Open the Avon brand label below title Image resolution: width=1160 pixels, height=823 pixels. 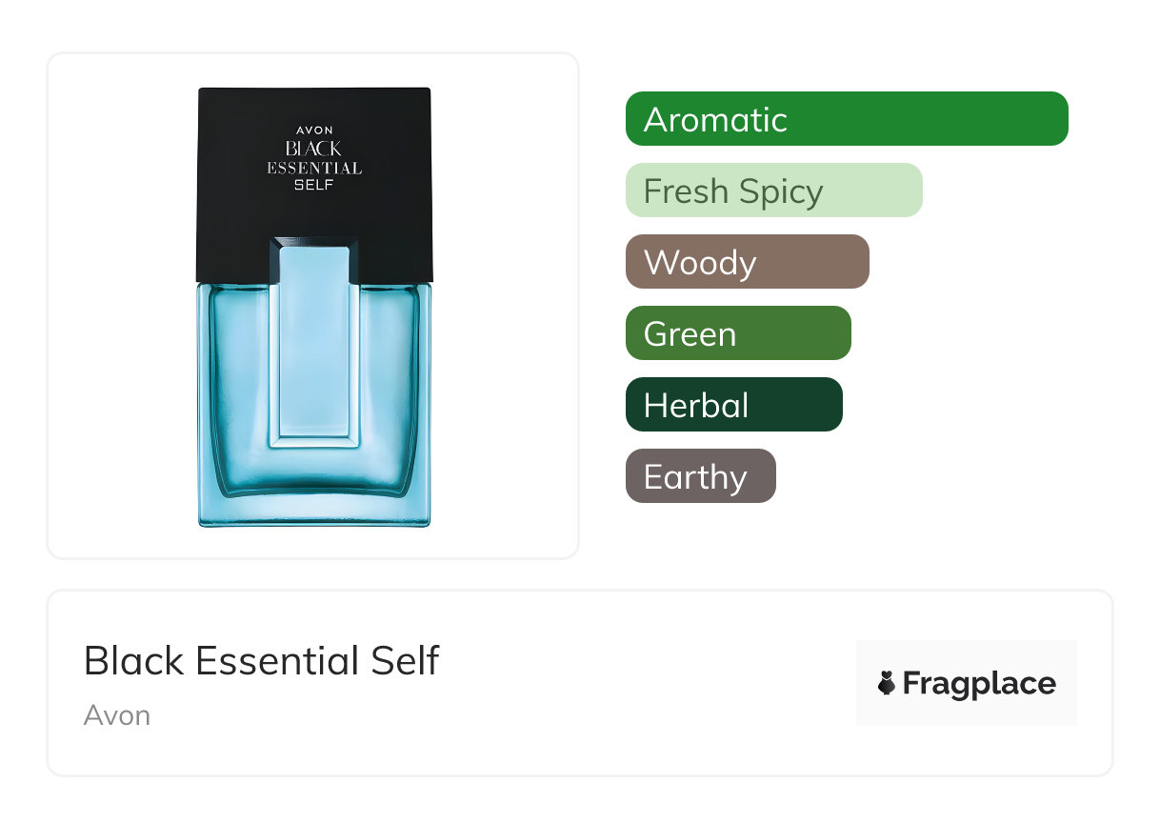point(117,715)
